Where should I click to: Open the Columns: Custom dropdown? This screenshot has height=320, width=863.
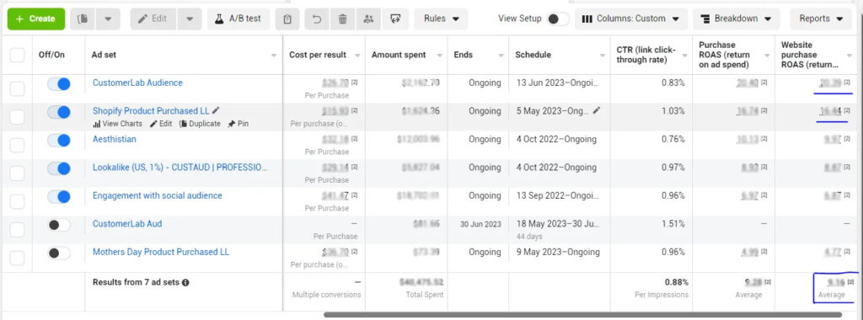[x=630, y=19]
